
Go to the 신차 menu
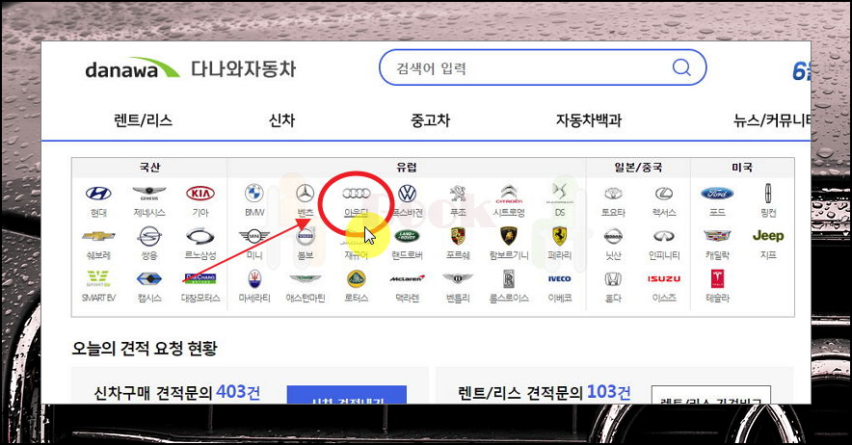(x=282, y=120)
